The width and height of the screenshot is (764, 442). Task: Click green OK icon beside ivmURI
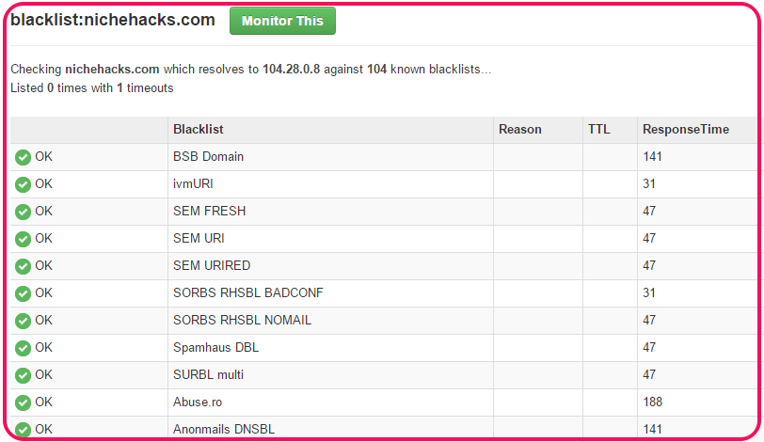(23, 184)
